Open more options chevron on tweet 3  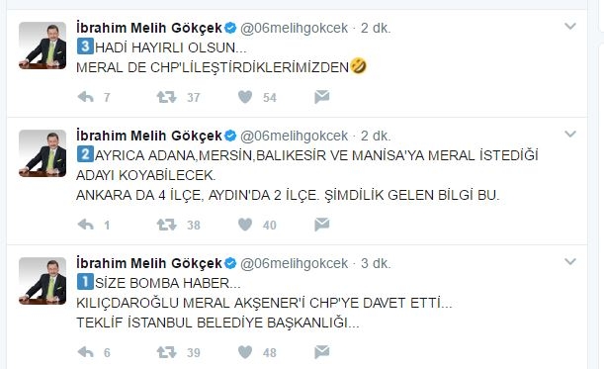click(570, 27)
